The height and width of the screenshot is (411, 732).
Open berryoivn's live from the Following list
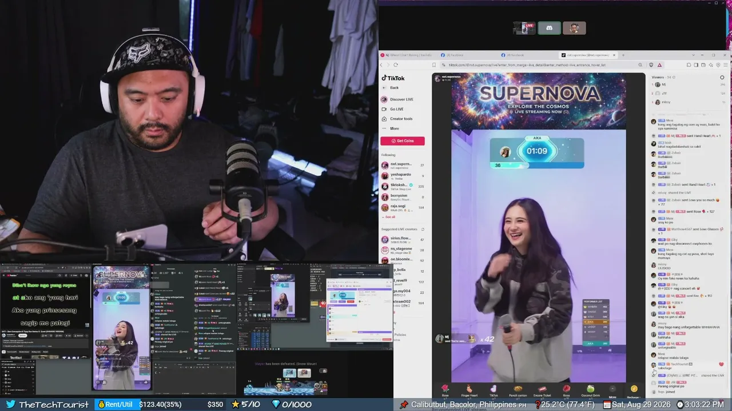point(402,197)
